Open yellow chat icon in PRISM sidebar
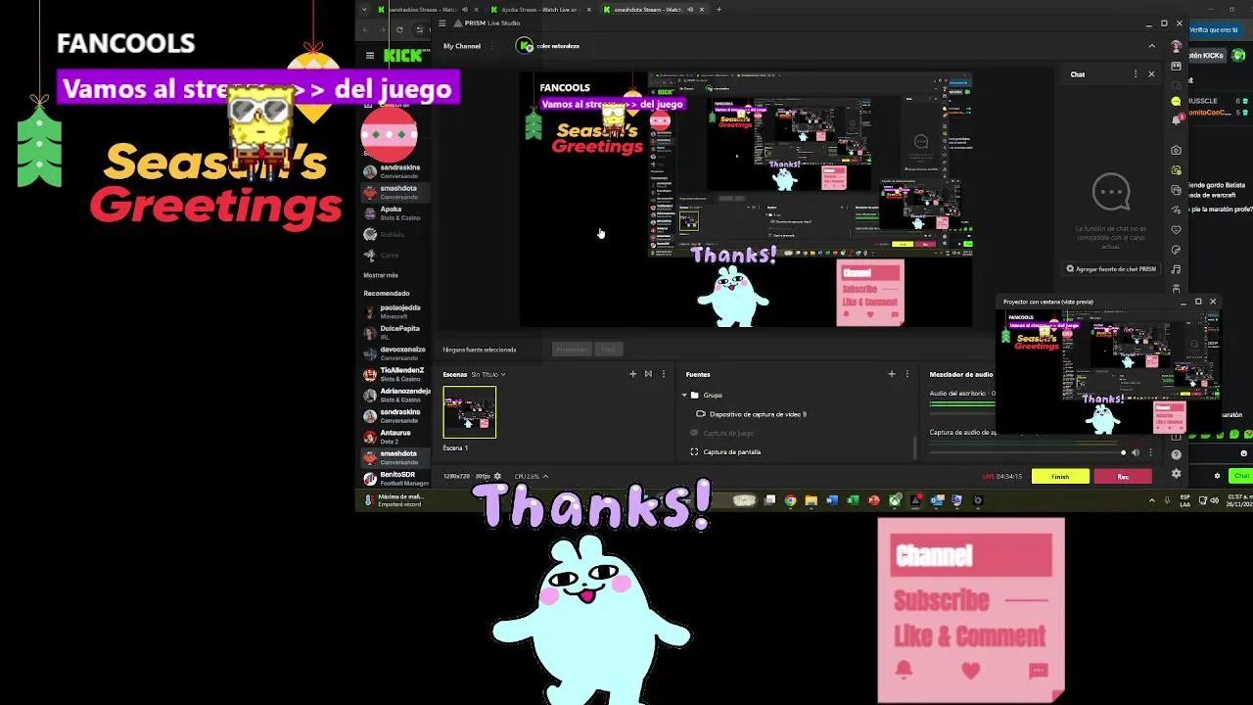 [1176, 101]
